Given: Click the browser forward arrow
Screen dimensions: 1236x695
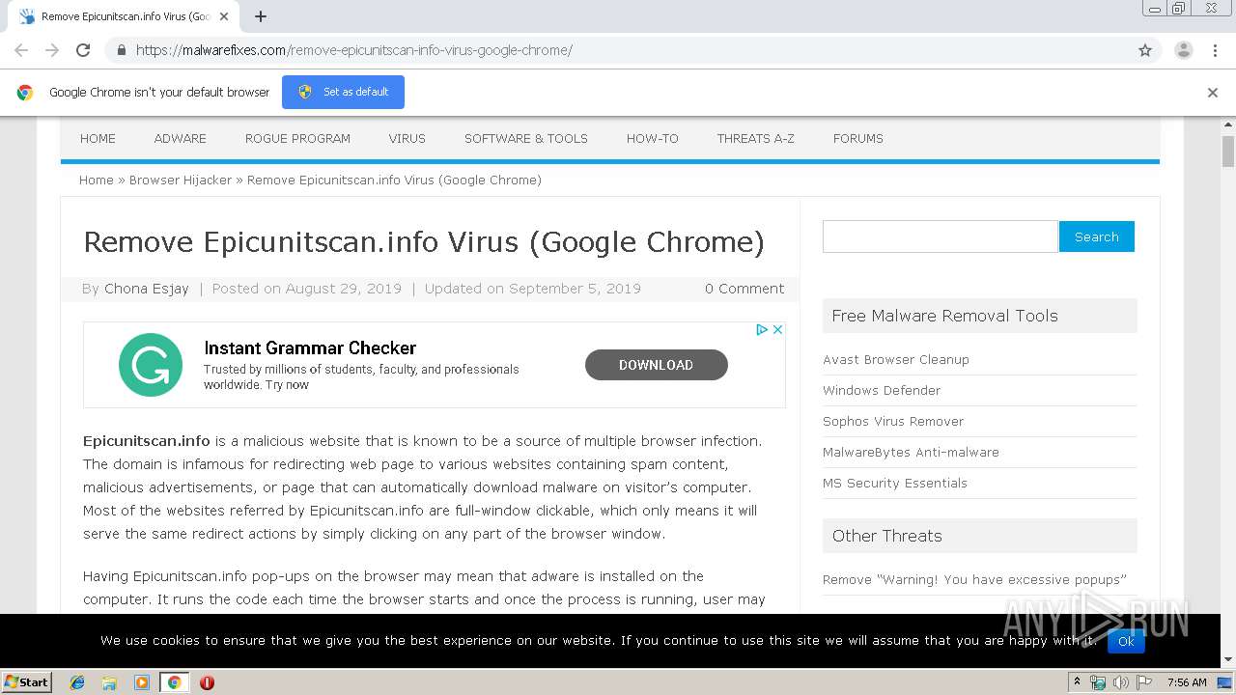Looking at the screenshot, I should [x=52, y=50].
